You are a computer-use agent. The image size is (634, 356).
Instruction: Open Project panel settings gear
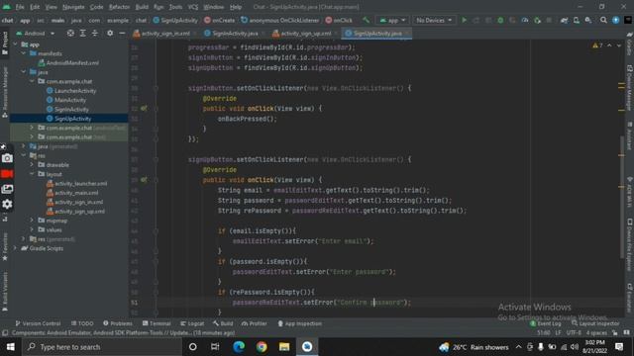tap(110, 34)
